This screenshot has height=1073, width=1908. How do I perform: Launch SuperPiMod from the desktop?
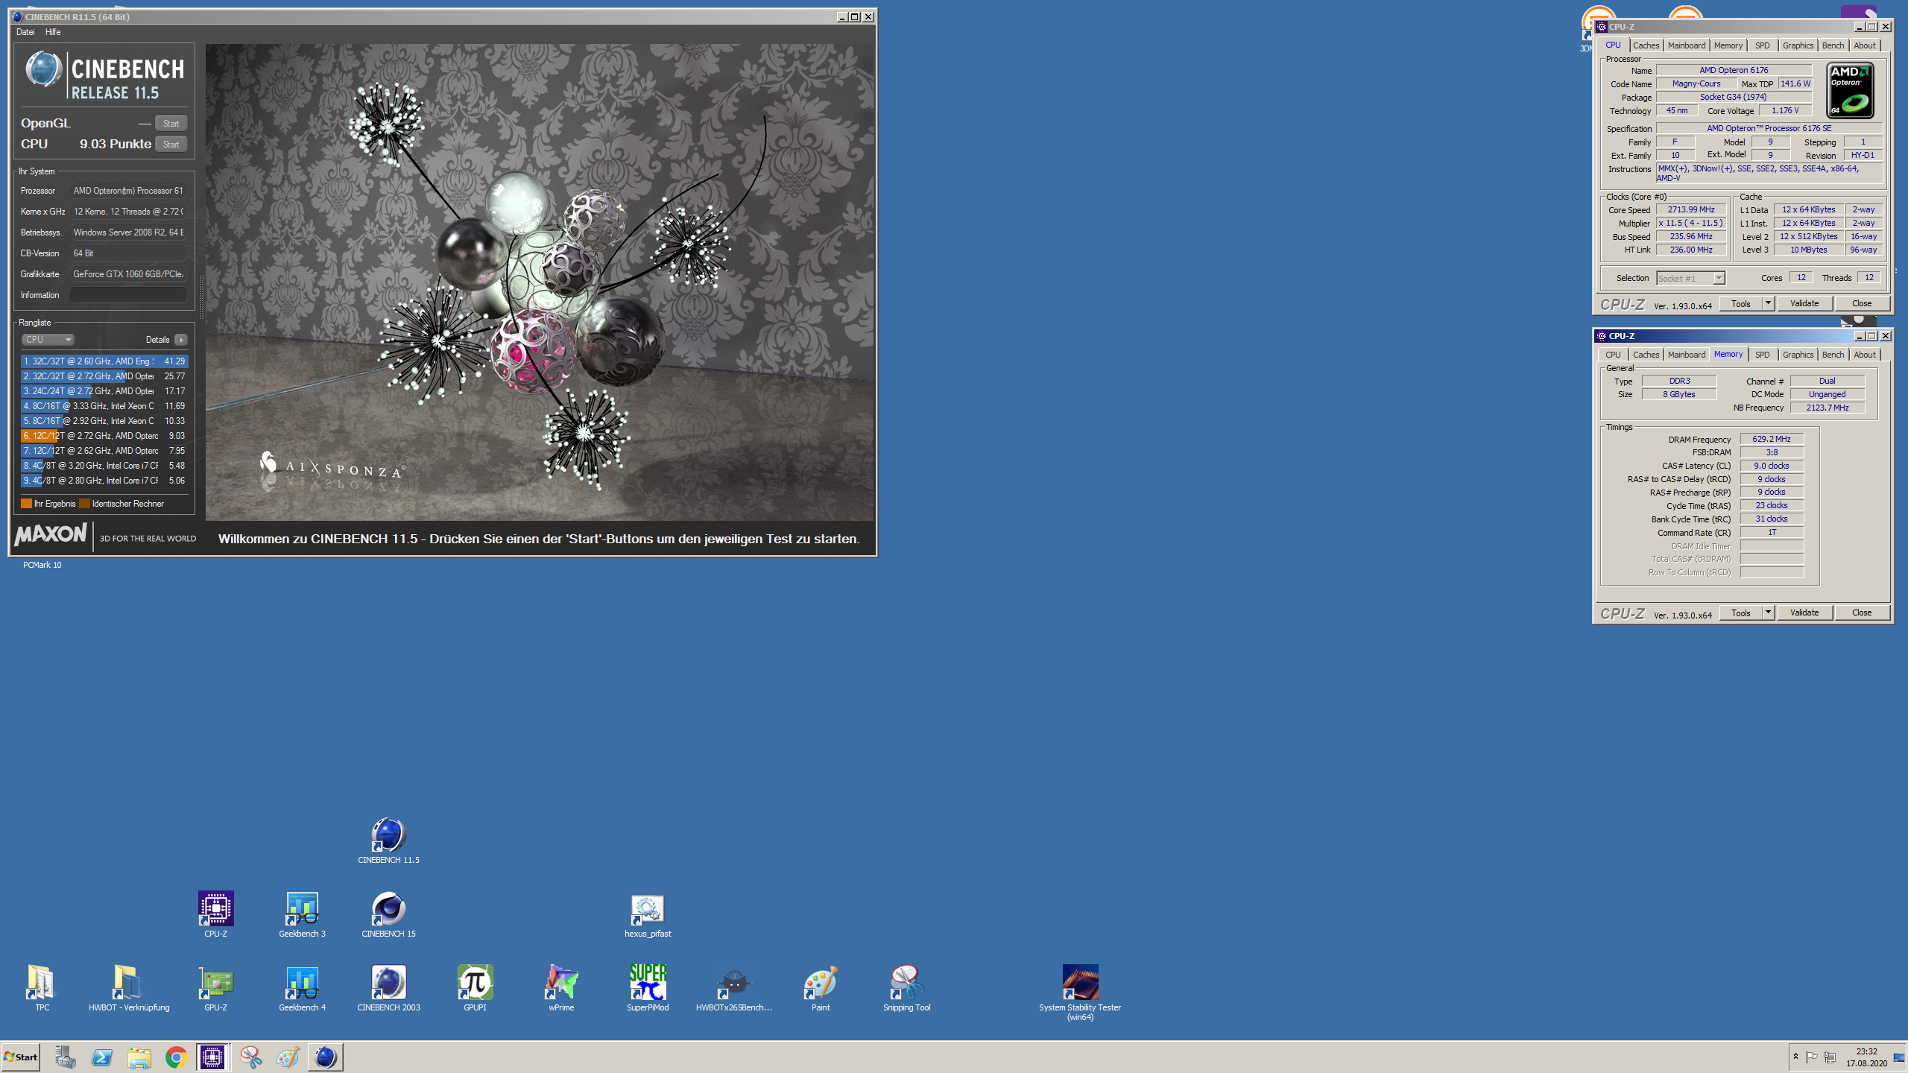coord(648,988)
